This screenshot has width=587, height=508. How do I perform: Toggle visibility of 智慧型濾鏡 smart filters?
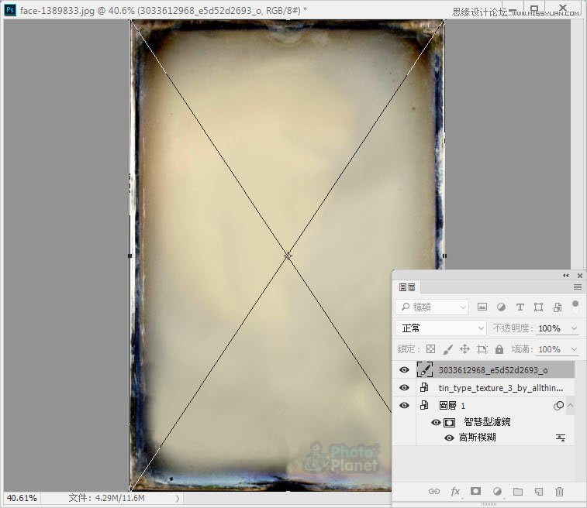[436, 422]
